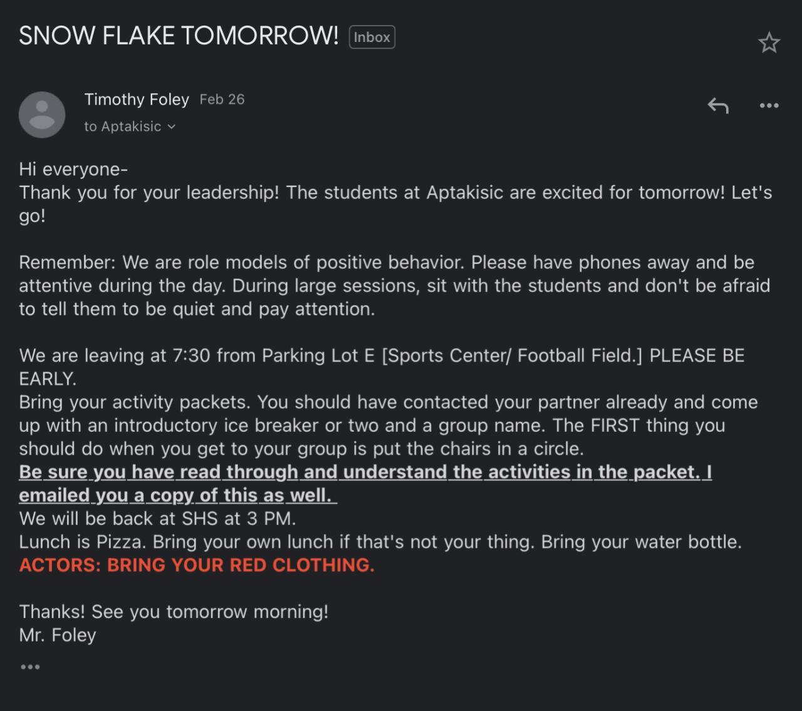The height and width of the screenshot is (711, 802).
Task: Click the reply arrow icon
Action: point(718,106)
